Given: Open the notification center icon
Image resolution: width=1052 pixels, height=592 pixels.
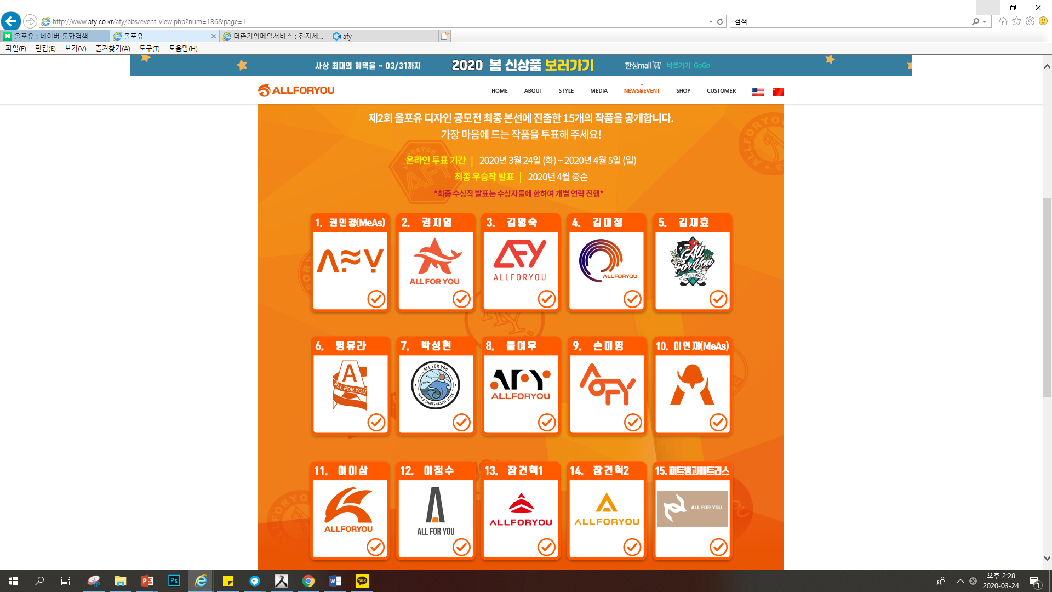Looking at the screenshot, I should click(1035, 581).
